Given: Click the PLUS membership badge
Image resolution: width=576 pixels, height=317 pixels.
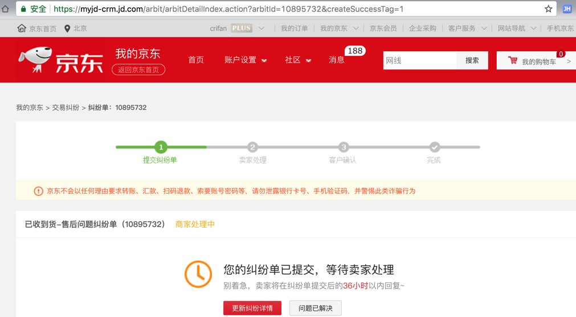Looking at the screenshot, I should (x=242, y=28).
